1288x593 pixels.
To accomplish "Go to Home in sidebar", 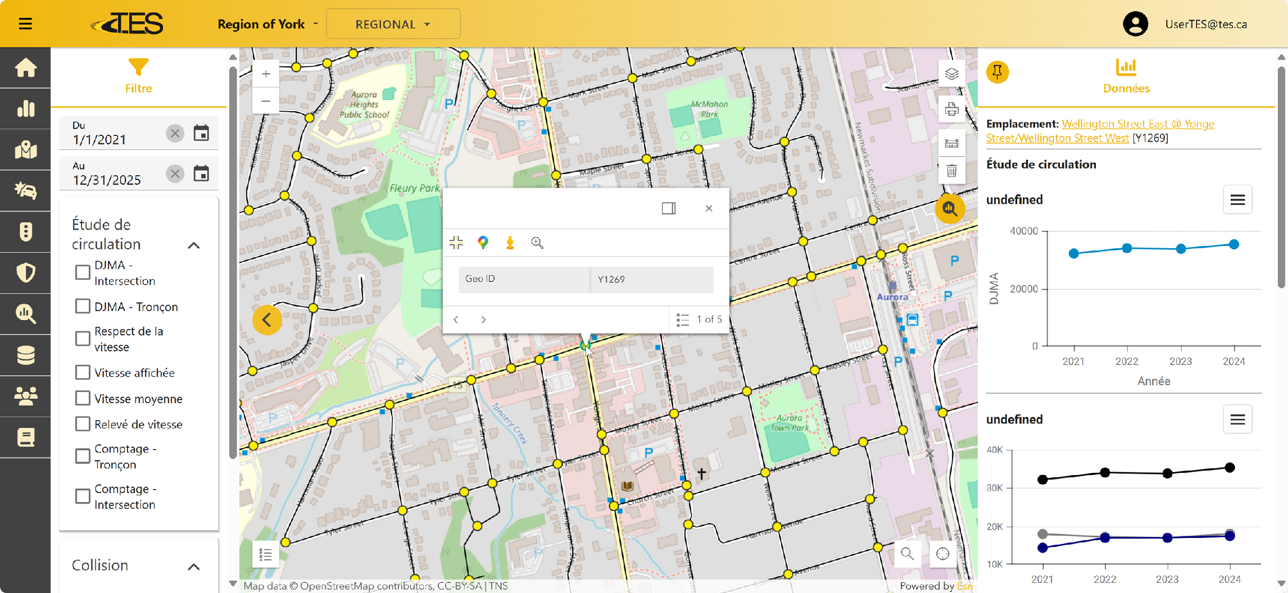I will tap(25, 68).
